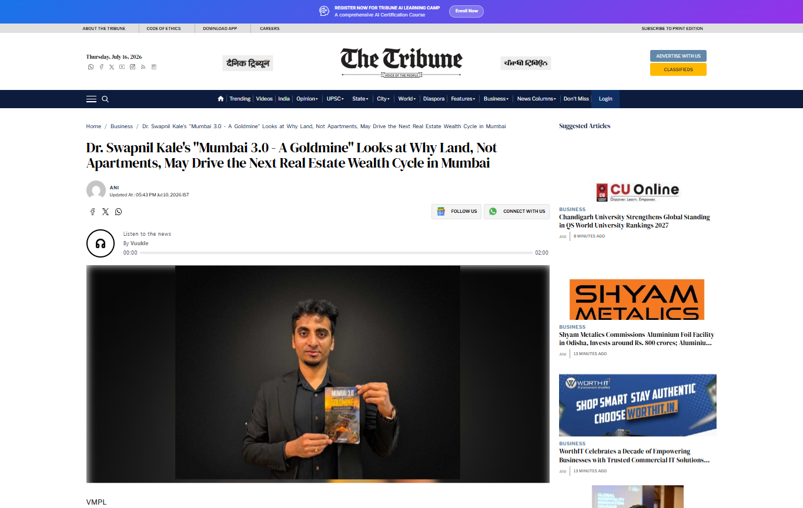Viewport: 803px width, 508px height.
Task: Click The Tribune masthead logo
Action: [x=401, y=62]
